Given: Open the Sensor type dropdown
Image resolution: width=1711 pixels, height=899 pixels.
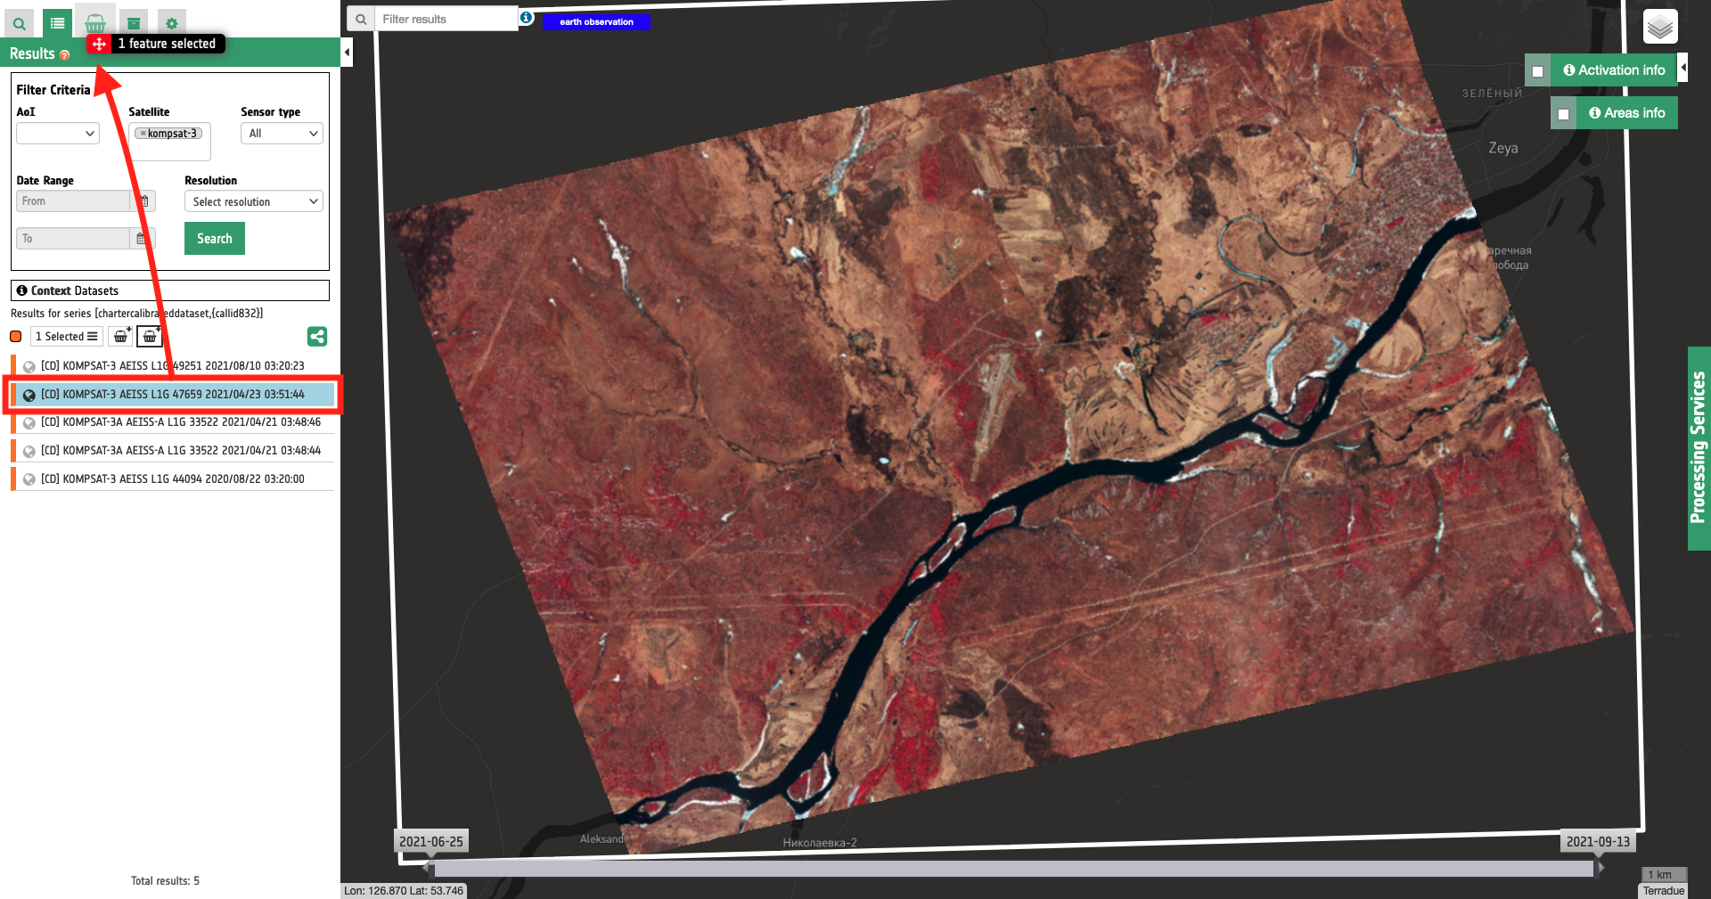Looking at the screenshot, I should (282, 134).
